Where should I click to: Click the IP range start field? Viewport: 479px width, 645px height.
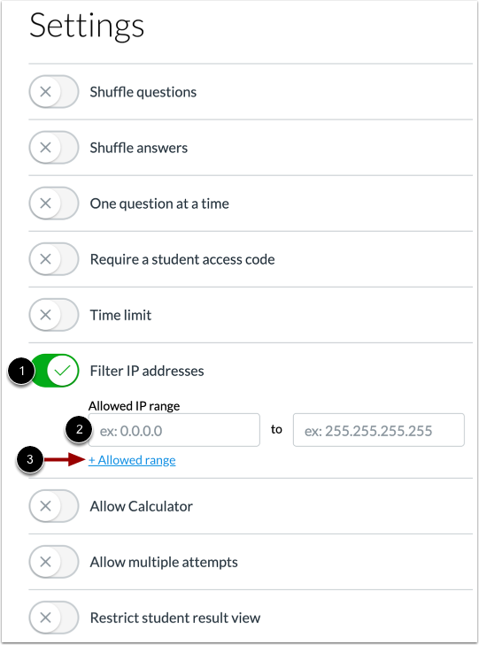(x=174, y=430)
